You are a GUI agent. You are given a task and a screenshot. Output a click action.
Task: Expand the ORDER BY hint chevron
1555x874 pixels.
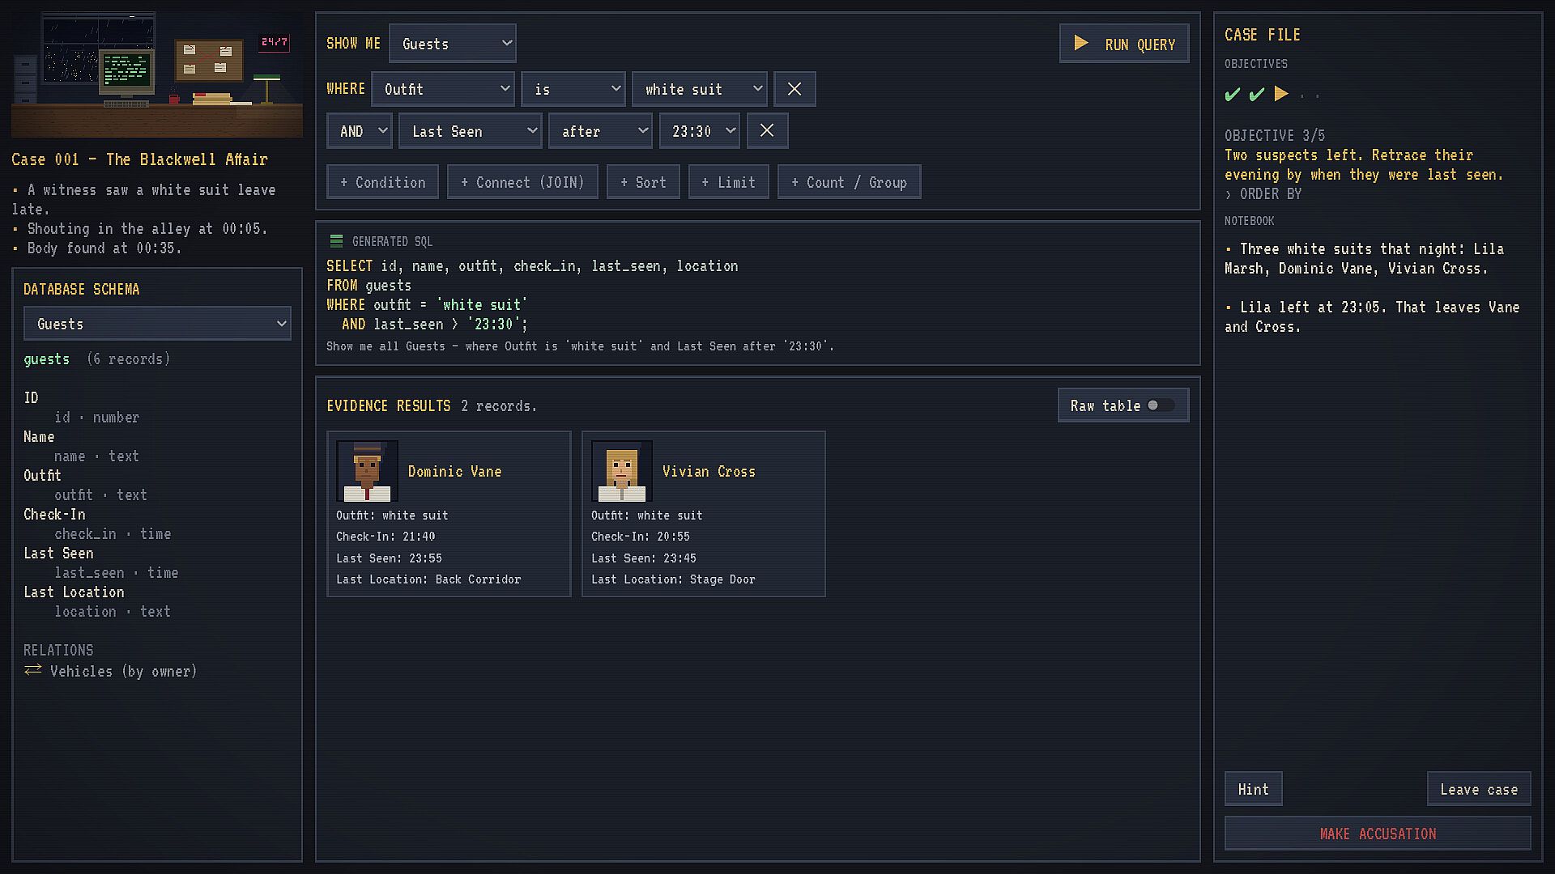1229,194
